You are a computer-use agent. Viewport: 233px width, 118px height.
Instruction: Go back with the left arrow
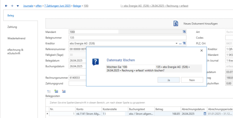tap(6, 6)
